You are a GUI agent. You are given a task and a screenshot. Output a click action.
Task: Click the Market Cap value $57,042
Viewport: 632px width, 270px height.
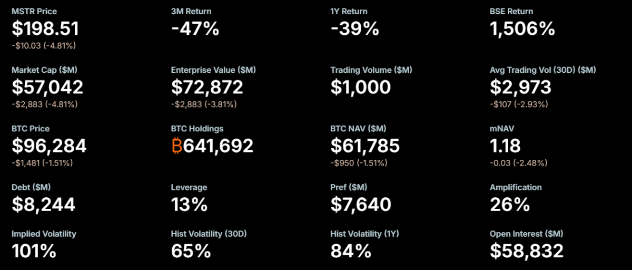(x=47, y=87)
